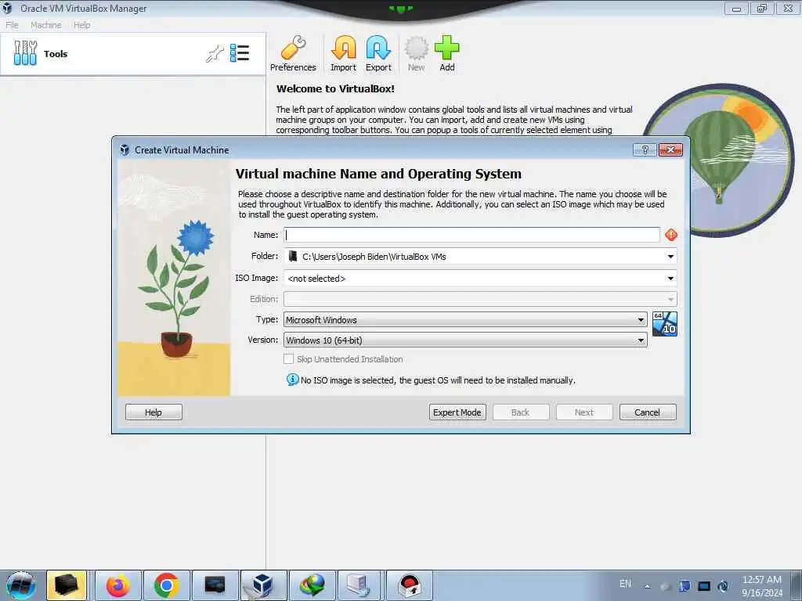Viewport: 802px width, 601px height.
Task: Click the dark monitor taskbar icon
Action: pyautogui.click(x=215, y=585)
